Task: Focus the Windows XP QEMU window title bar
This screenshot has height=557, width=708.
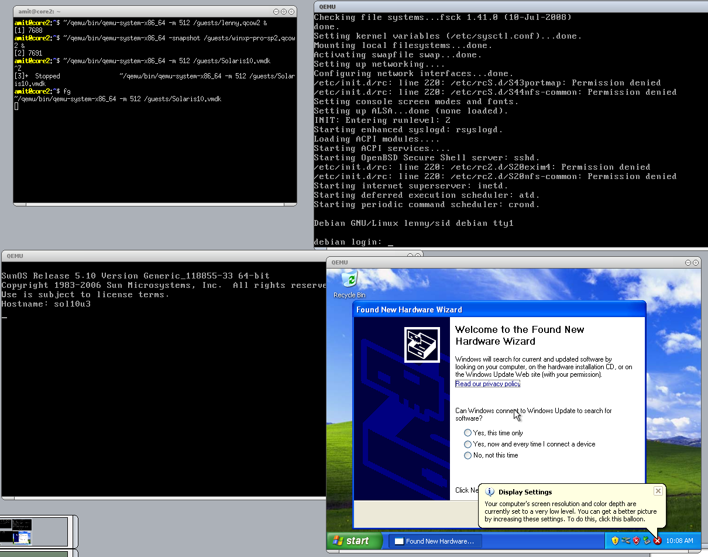Action: [513, 263]
